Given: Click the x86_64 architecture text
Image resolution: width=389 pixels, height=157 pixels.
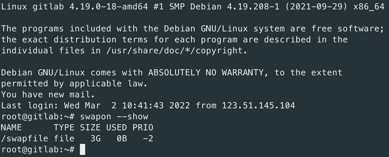Looking at the screenshot, I should pyautogui.click(x=369, y=7).
